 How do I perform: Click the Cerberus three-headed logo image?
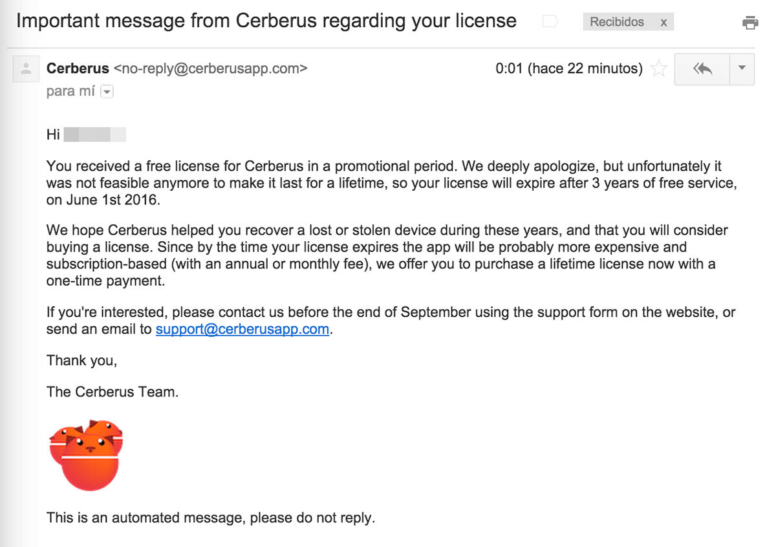coord(87,455)
